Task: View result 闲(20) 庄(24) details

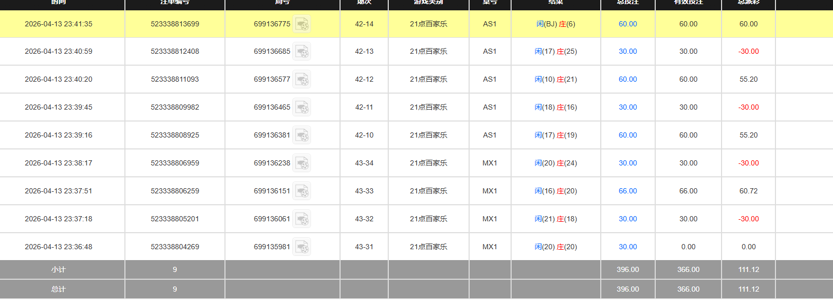Action: (x=556, y=163)
